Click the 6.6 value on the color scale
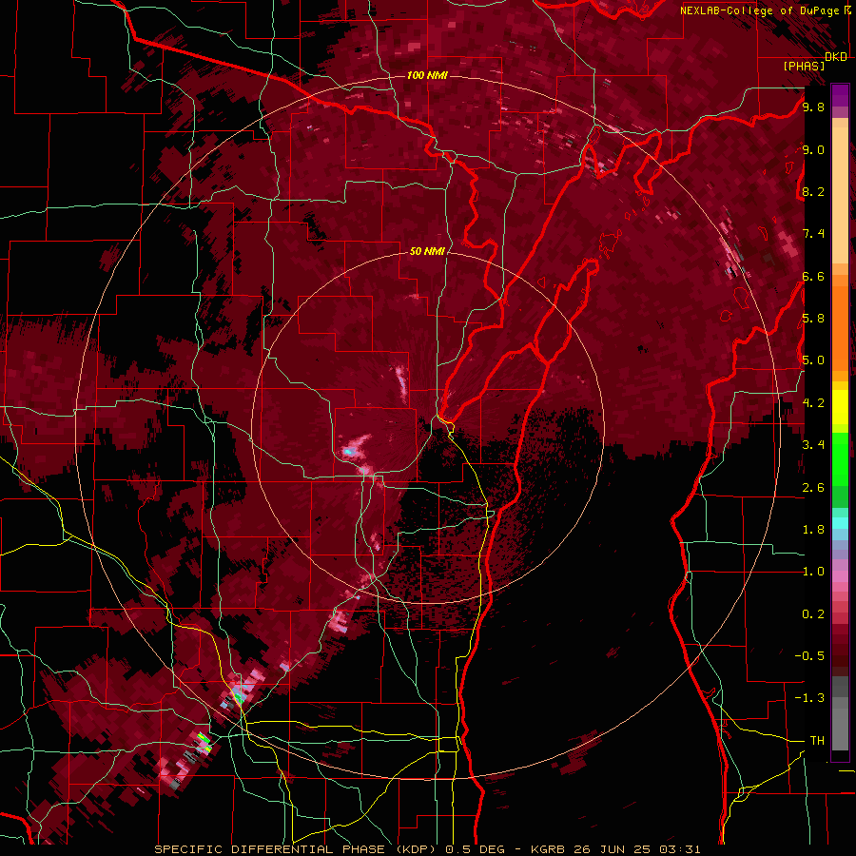This screenshot has height=856, width=856. click(813, 276)
